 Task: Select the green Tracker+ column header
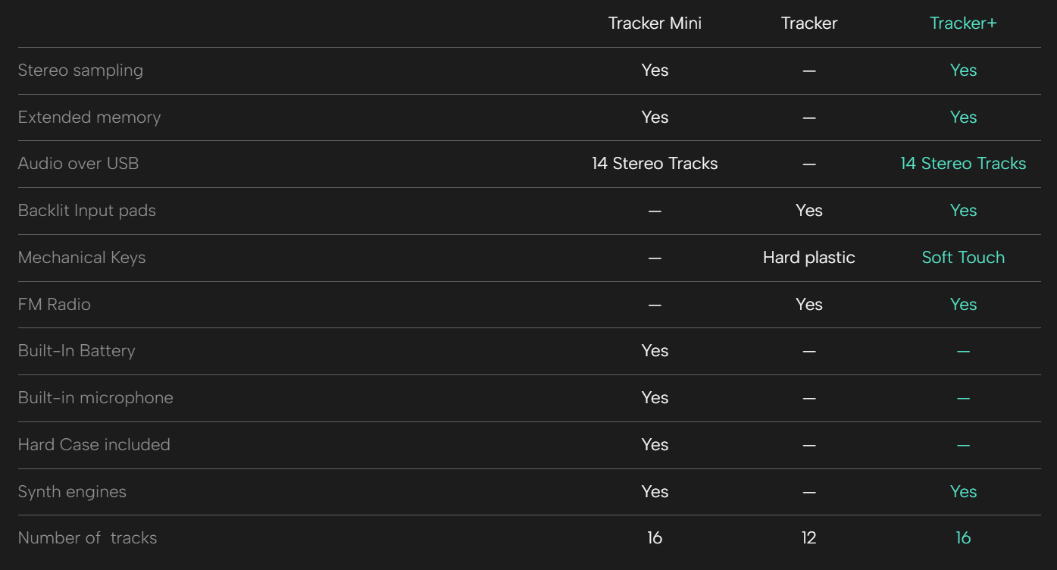pyautogui.click(x=963, y=23)
